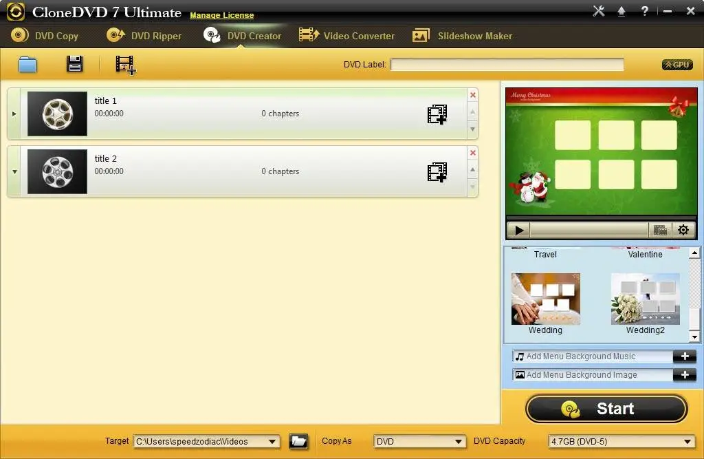The width and height of the screenshot is (704, 459).
Task: Open help via question mark icon
Action: [x=644, y=11]
